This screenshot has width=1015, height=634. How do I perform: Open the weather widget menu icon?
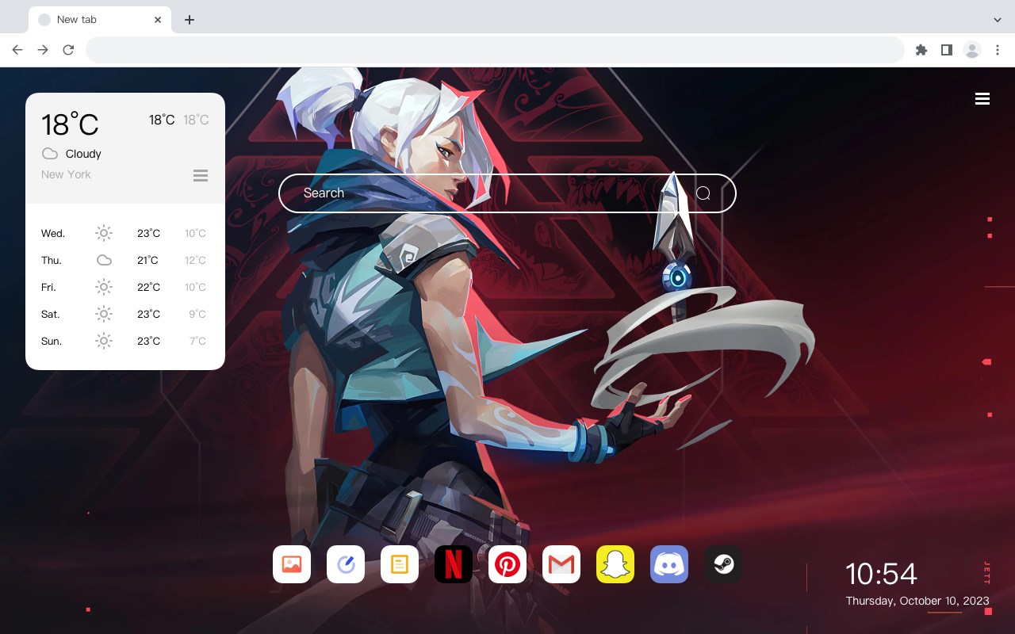(201, 175)
